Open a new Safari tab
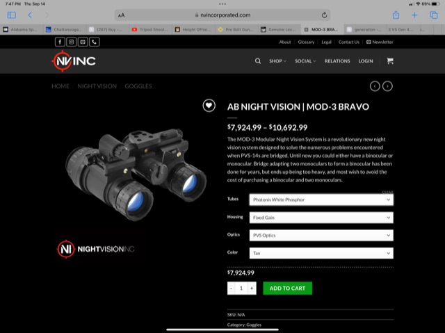This screenshot has width=445, height=333. click(414, 15)
